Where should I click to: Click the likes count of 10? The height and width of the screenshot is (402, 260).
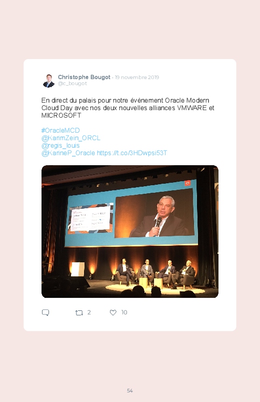pyautogui.click(x=124, y=312)
